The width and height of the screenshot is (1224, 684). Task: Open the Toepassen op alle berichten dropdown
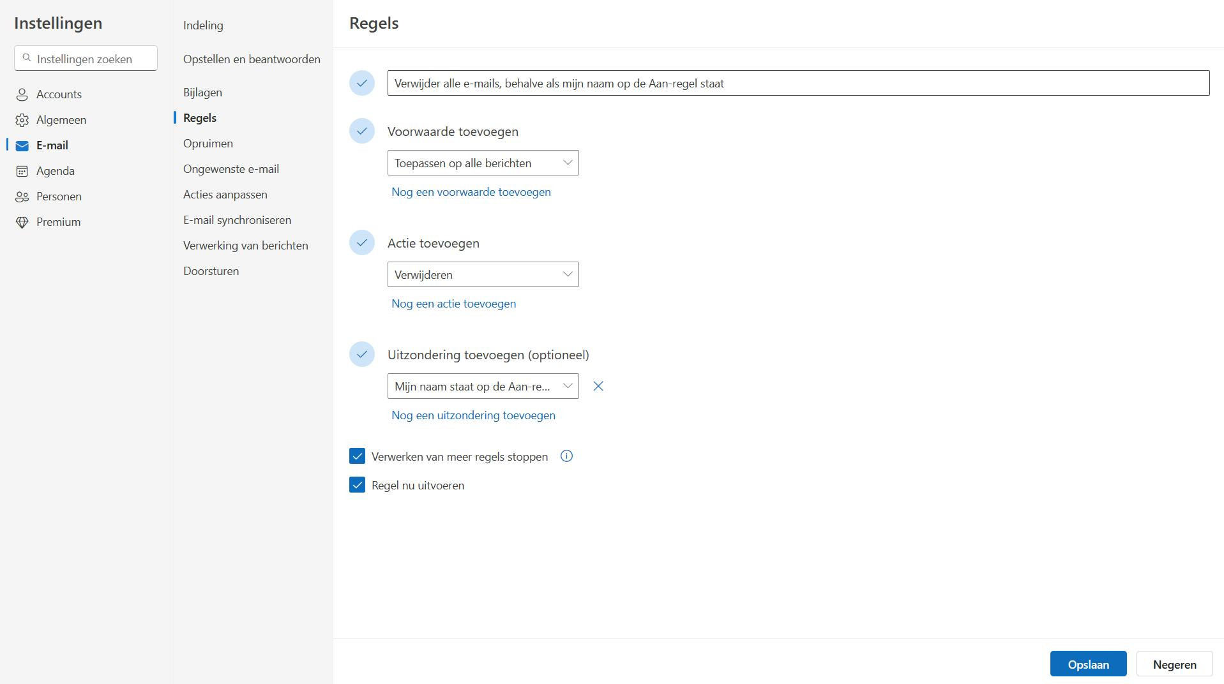point(483,163)
